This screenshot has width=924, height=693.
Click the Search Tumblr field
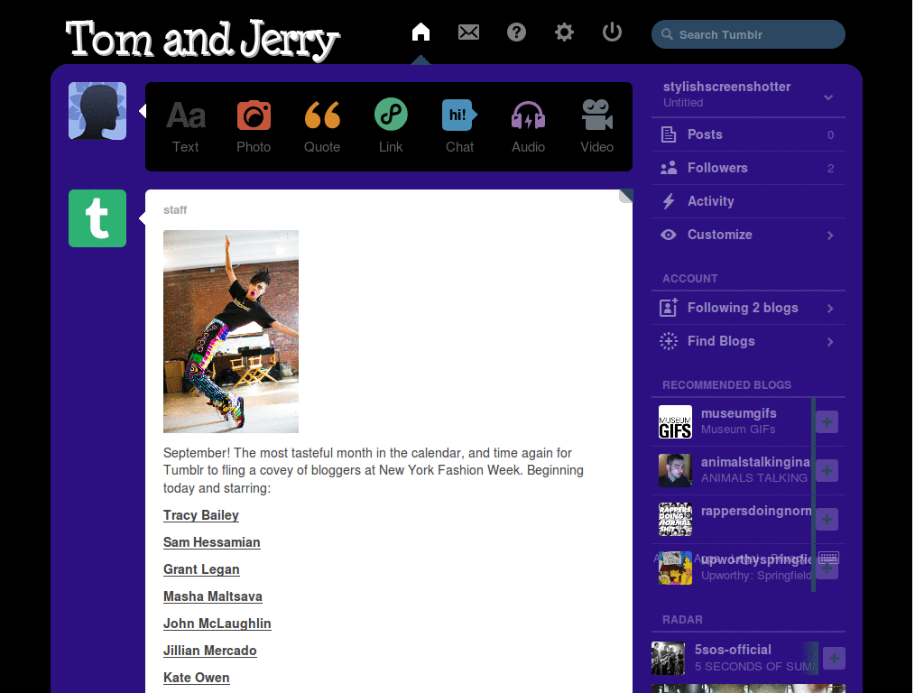pos(748,34)
